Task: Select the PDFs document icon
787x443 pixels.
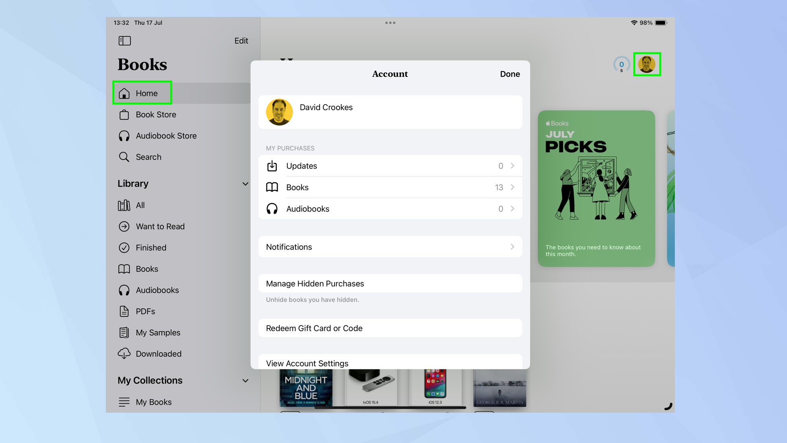Action: [x=124, y=311]
